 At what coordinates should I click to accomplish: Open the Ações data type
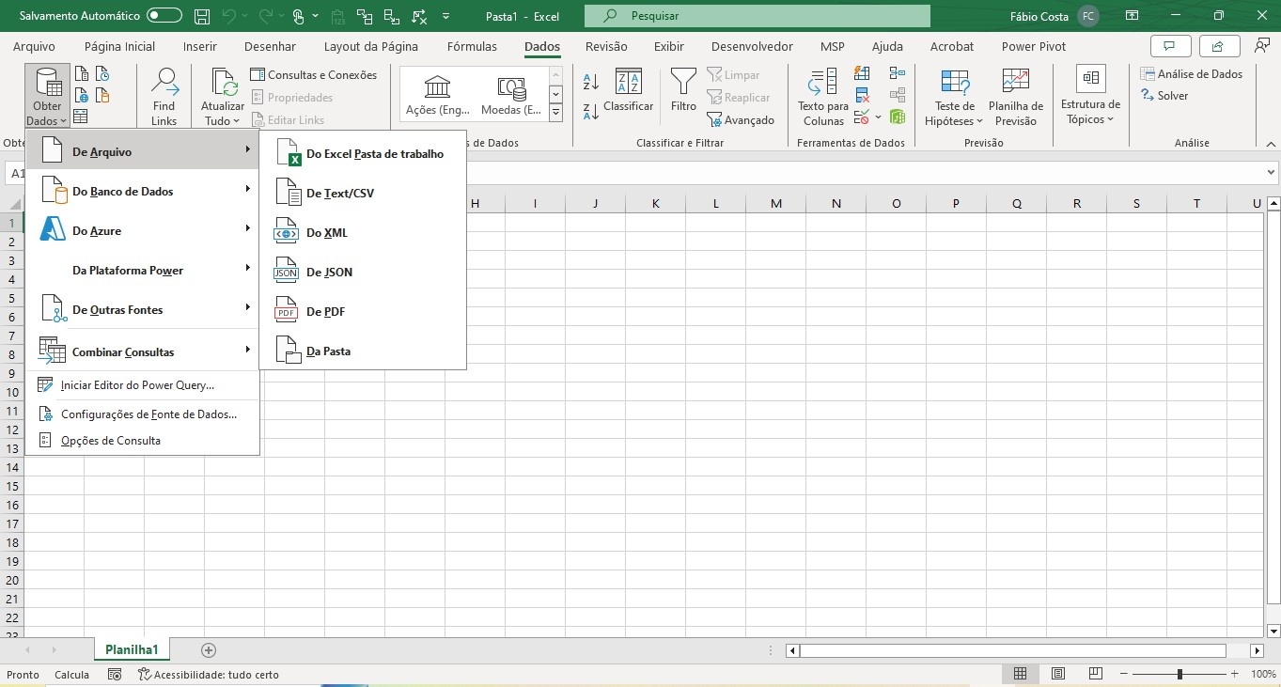437,97
